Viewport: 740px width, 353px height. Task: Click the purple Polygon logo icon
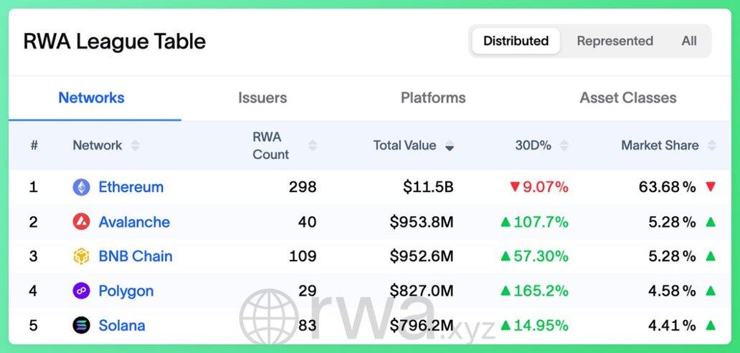82,291
